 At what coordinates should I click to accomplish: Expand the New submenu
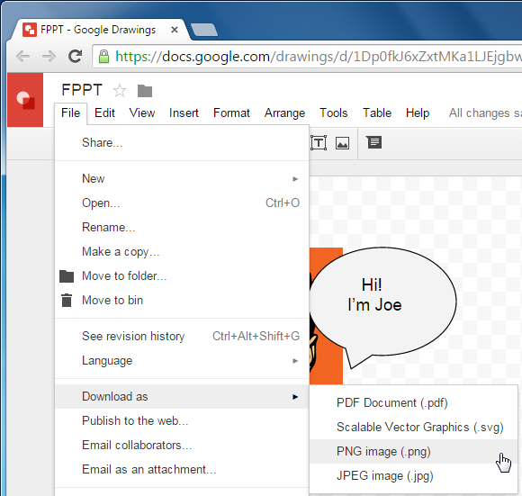[x=182, y=179]
